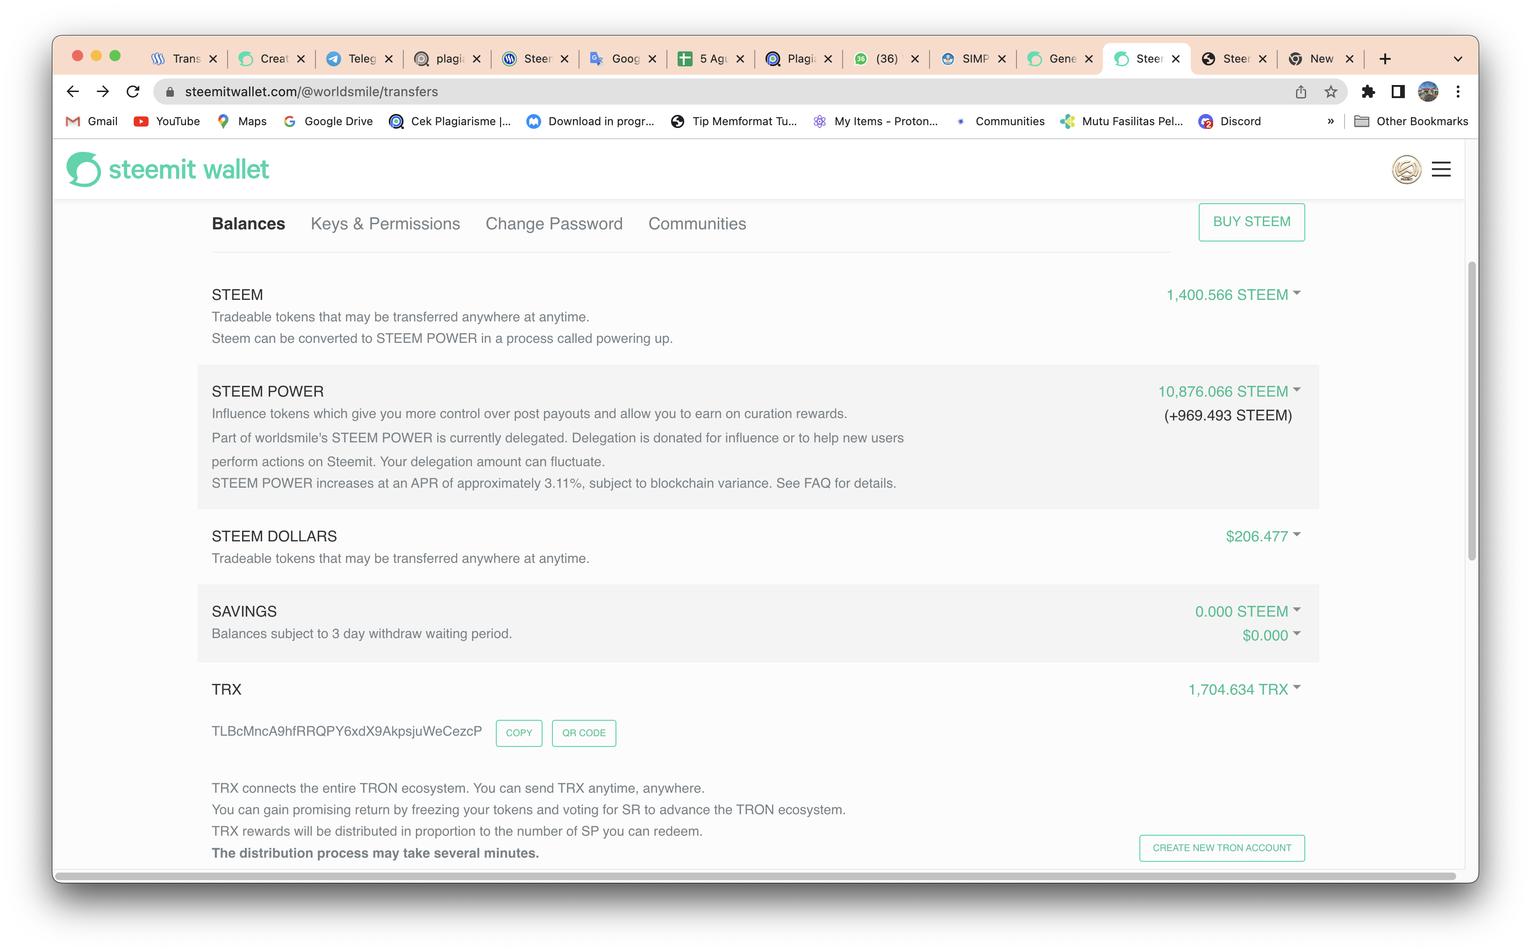1531x952 pixels.
Task: Switch to the Telegram browser tab
Action: tap(360, 59)
